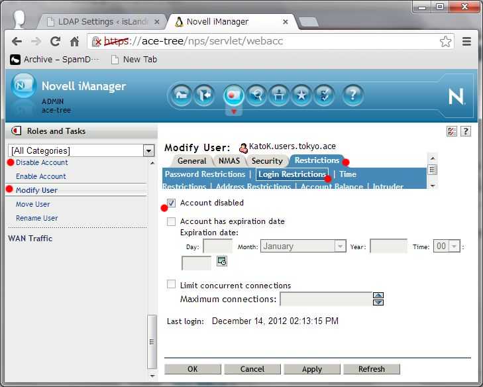Viewport: 483px width, 387px height.
Task: Switch to the NMAS tab
Action: tap(229, 161)
